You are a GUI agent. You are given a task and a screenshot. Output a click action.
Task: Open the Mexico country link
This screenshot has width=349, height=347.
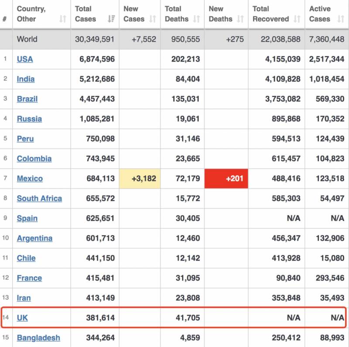pyautogui.click(x=30, y=179)
